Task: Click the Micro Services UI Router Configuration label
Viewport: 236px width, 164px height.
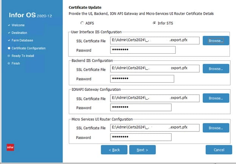Action: coord(102,119)
